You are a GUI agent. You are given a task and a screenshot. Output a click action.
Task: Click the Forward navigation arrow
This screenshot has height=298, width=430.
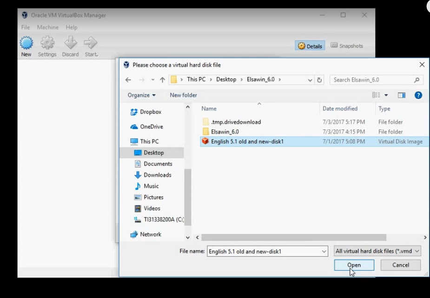point(141,80)
